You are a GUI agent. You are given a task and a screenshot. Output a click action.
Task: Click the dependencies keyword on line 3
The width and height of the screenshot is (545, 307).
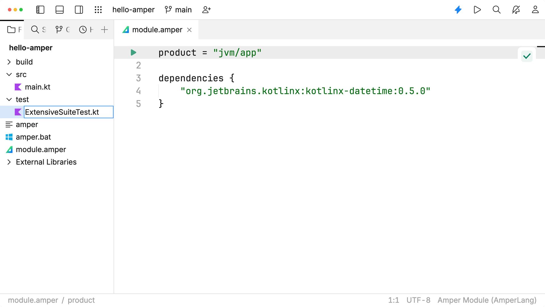tap(191, 78)
